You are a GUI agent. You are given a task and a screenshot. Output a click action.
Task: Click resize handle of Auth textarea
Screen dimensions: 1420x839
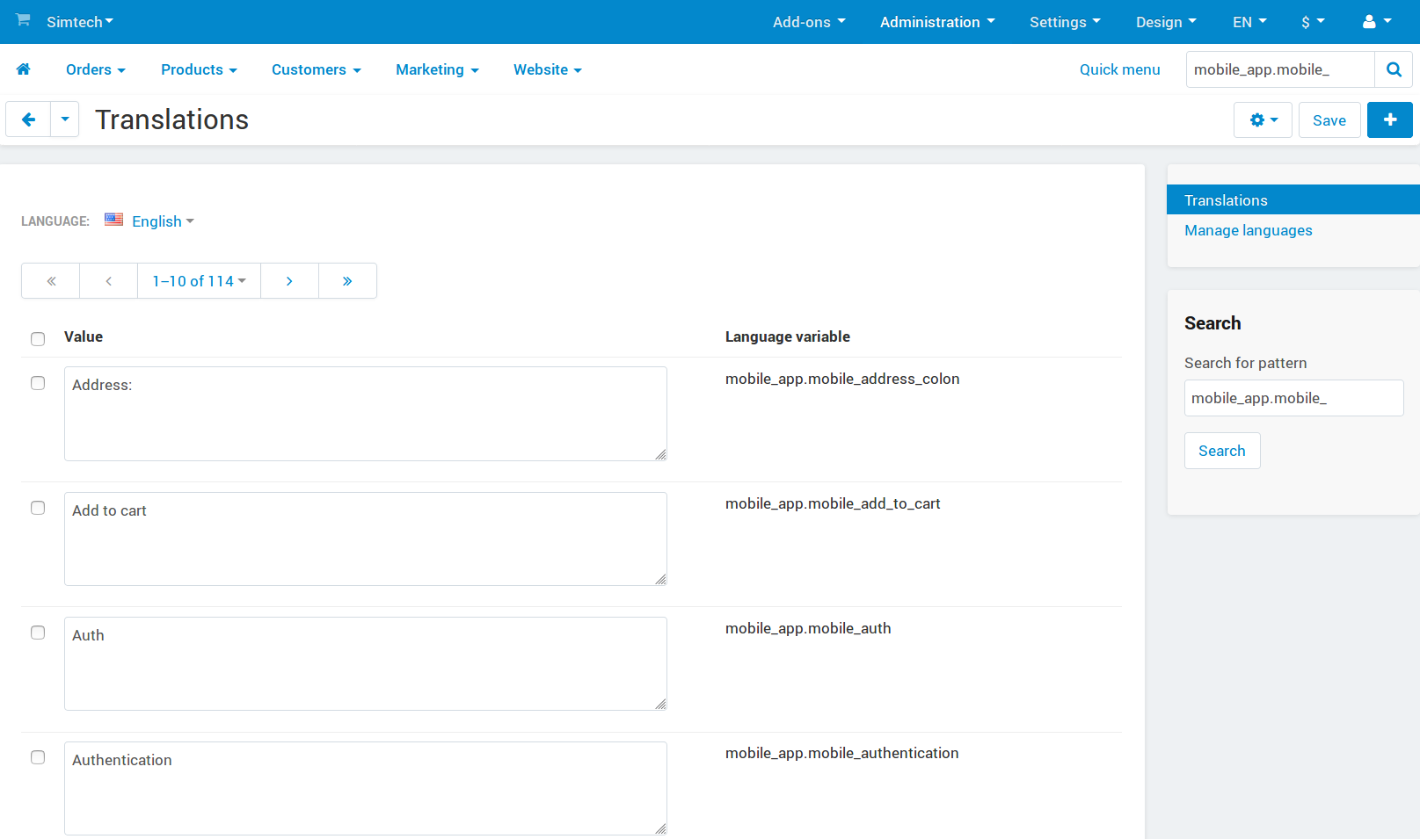coord(660,704)
